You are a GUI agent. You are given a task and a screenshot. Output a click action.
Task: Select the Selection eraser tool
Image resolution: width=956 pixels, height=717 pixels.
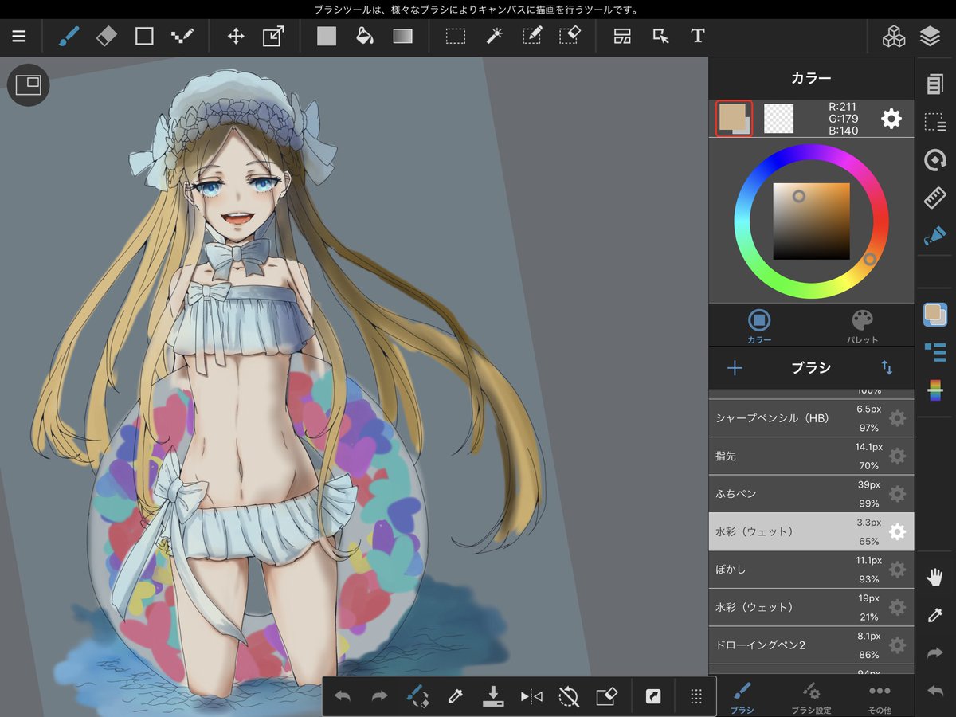coord(570,37)
